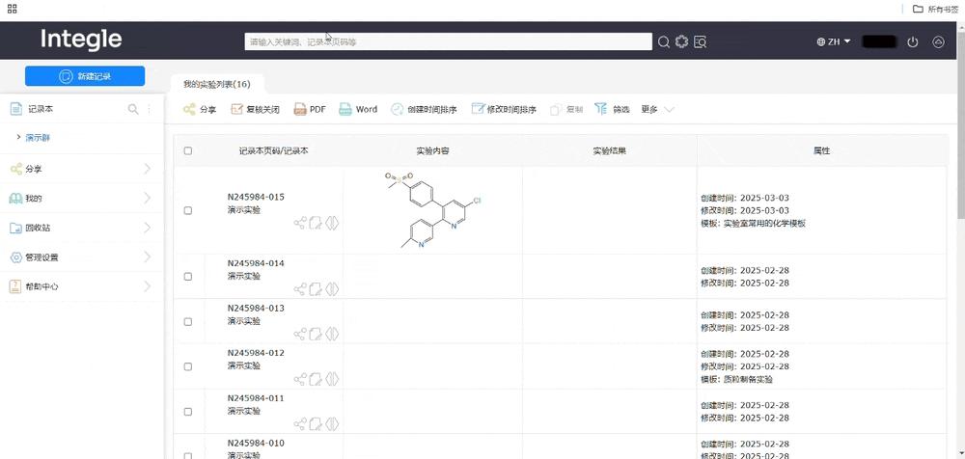This screenshot has width=965, height=459.
Task: Click the 实验内容 column header
Action: (x=432, y=150)
